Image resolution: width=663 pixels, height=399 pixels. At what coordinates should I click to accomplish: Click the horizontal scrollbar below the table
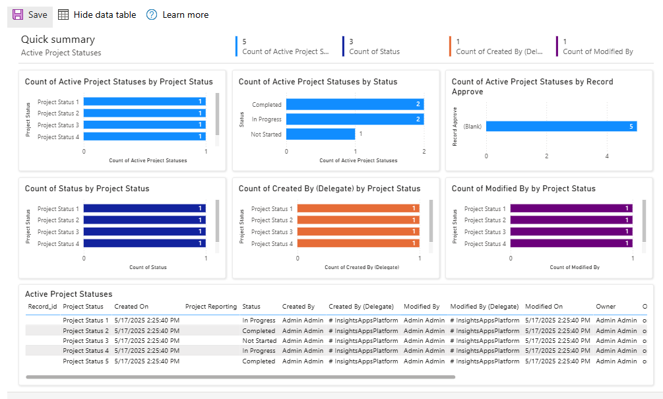tap(237, 375)
